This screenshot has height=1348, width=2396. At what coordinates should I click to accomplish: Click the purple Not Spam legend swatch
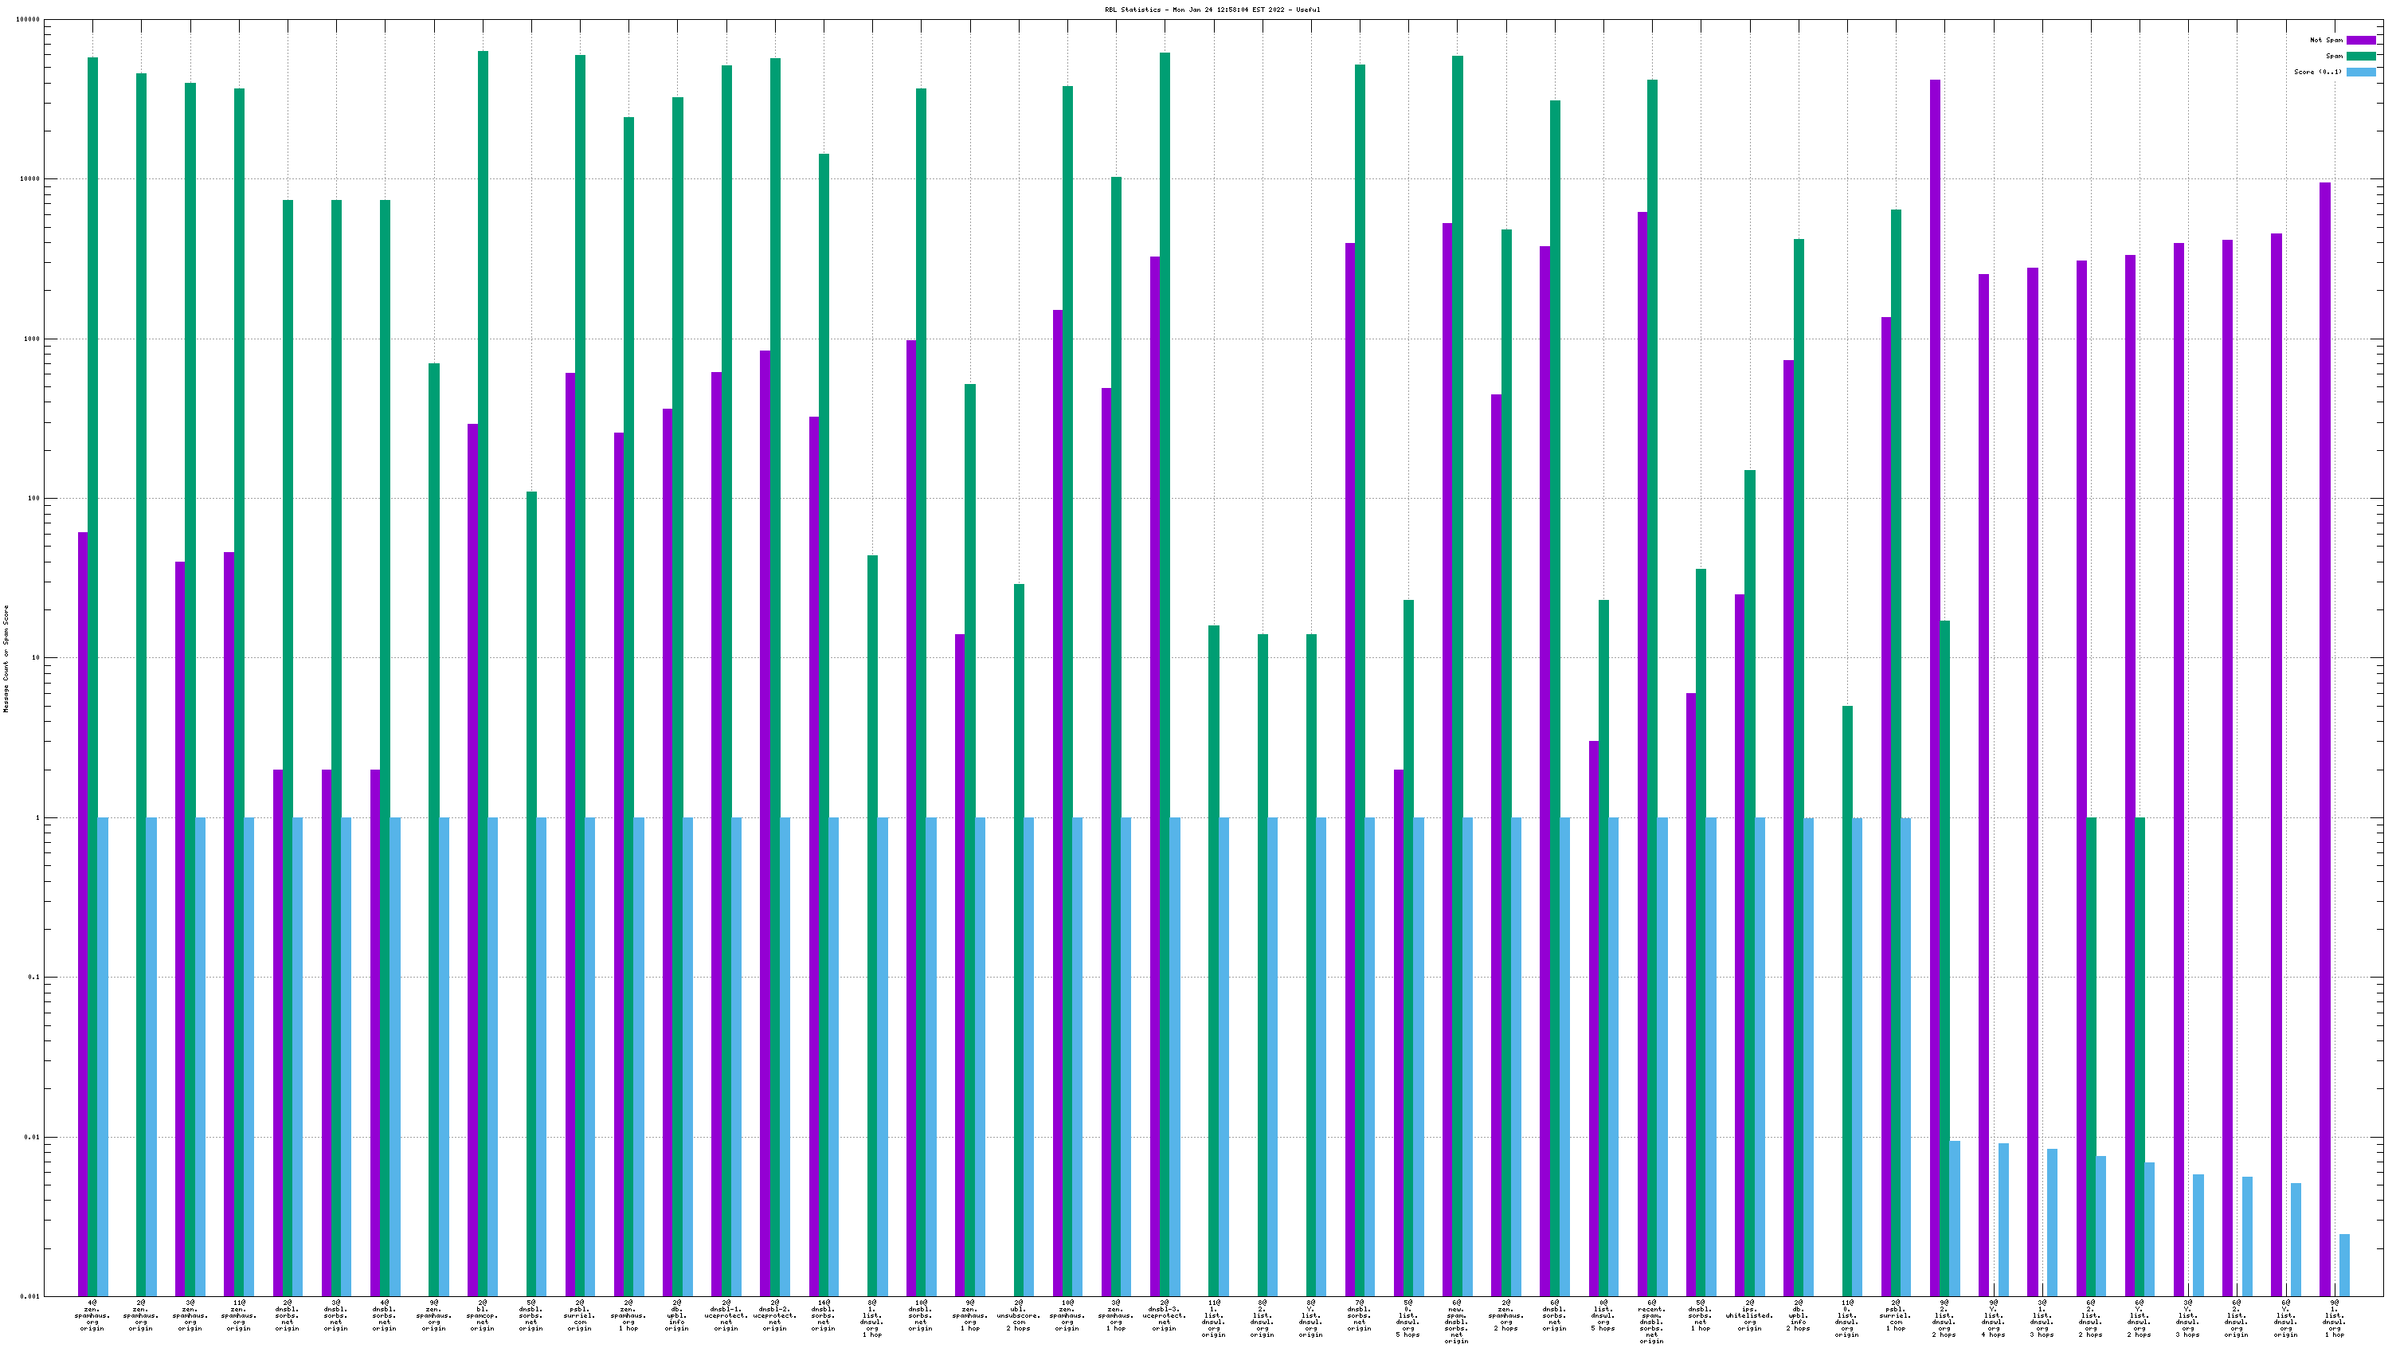click(x=2361, y=40)
